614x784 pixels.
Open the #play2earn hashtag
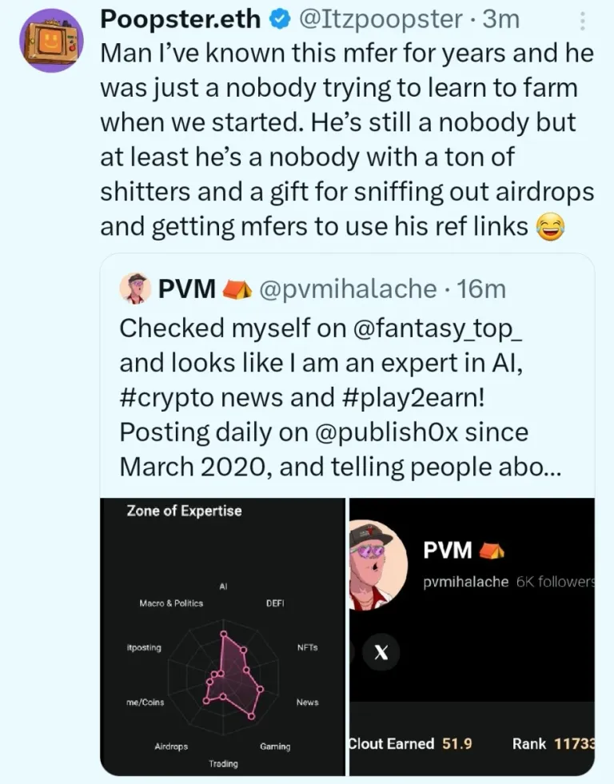(414, 398)
